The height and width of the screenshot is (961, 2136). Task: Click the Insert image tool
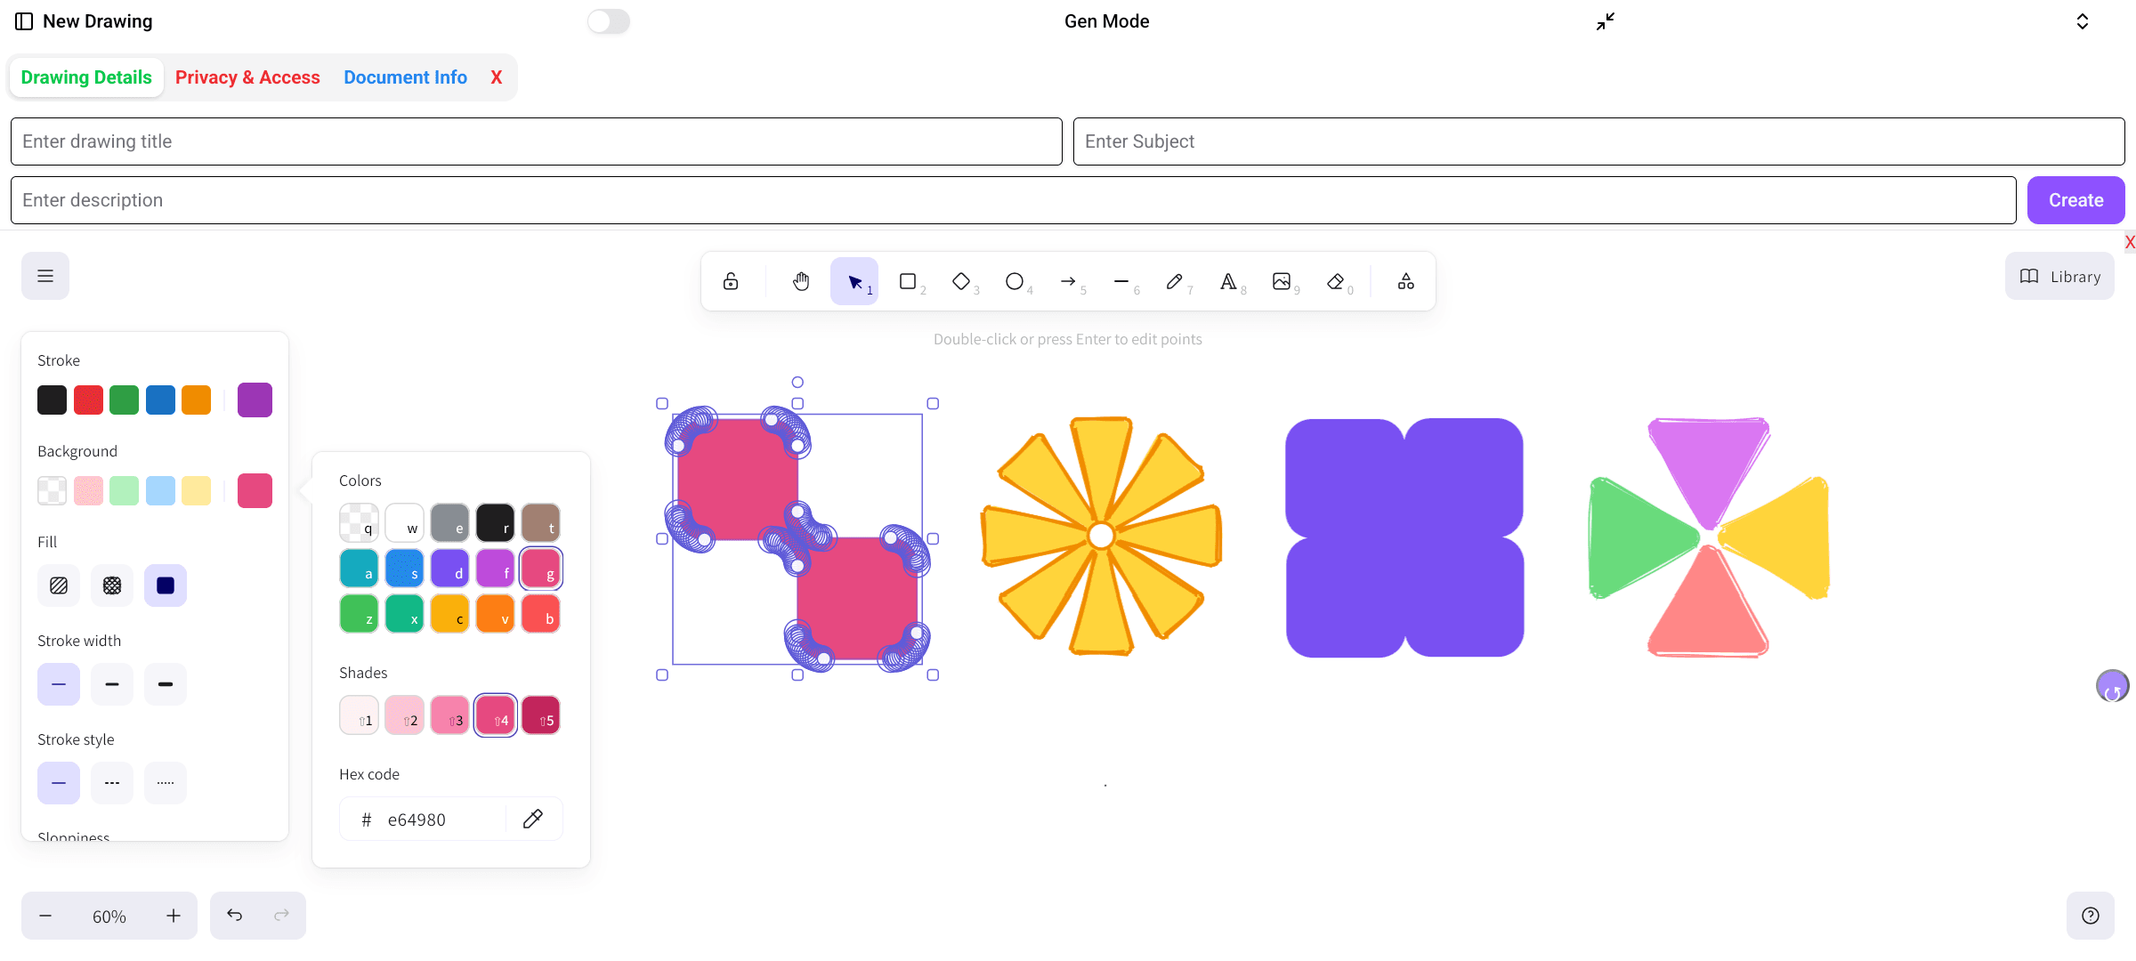[1282, 281]
